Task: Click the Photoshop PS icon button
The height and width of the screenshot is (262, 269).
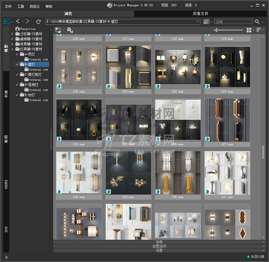Action: click(x=7, y=21)
